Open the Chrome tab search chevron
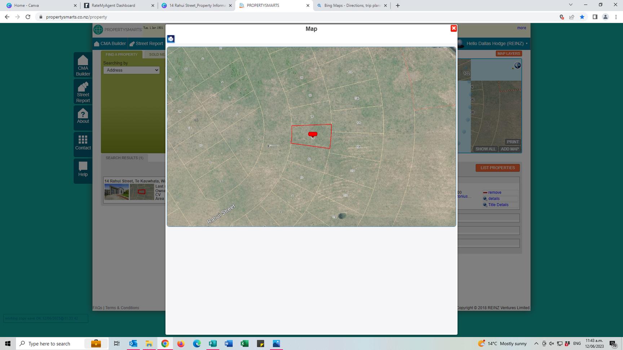Viewport: 623px width, 350px height. point(570,5)
